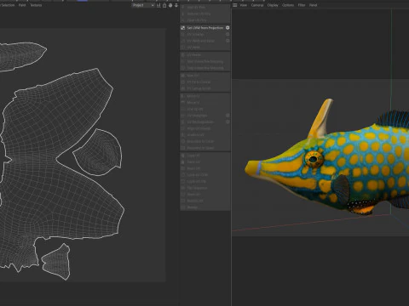Open gear options for UV Weld and Relax
409x306 pixels.
click(x=228, y=41)
